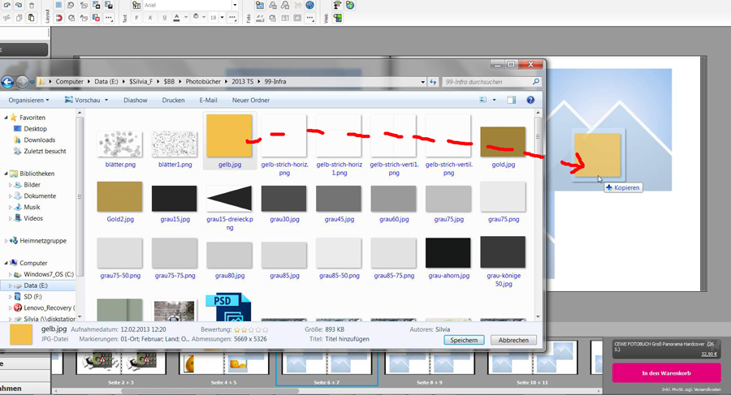Click the trash delete icon in top toolbar
Screen dimensions: 731x395
[32, 6]
